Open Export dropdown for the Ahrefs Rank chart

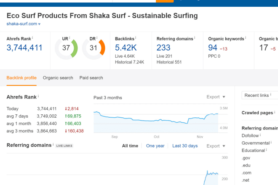tap(216, 97)
